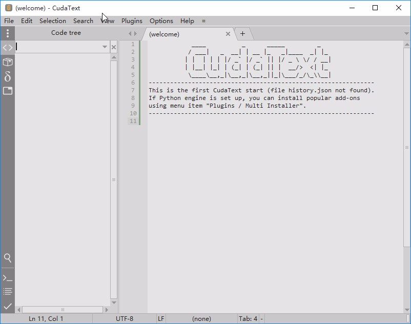This screenshot has width=411, height=324.
Task: Click the Code tree panel title
Action: 66,33
